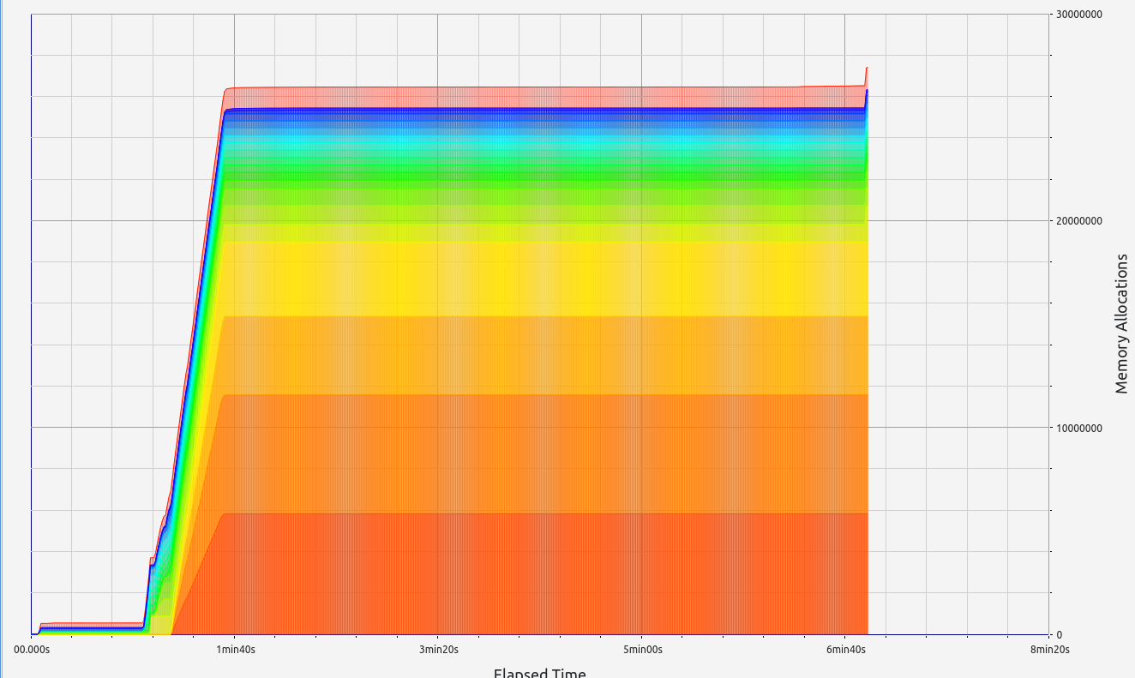This screenshot has width=1135, height=678.
Task: Click the 6min40s time axis label
Action: click(x=845, y=651)
